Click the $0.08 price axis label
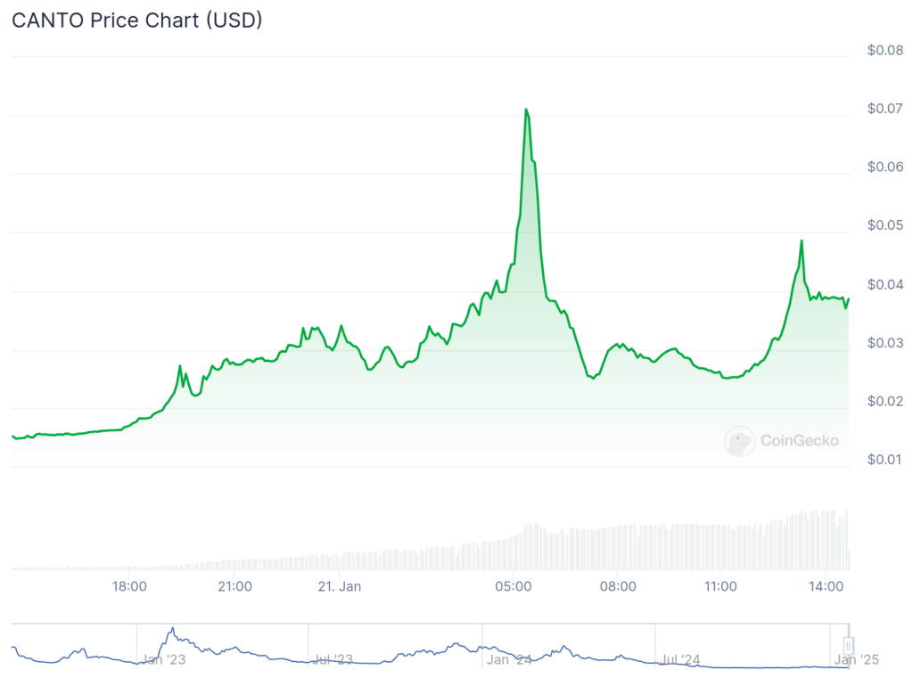913x686 pixels. pyautogui.click(x=885, y=51)
